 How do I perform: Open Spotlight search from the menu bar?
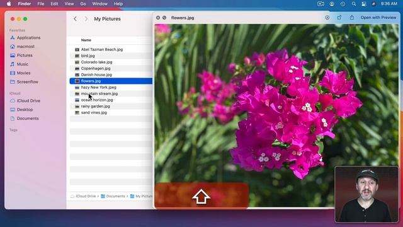pyautogui.click(x=354, y=4)
